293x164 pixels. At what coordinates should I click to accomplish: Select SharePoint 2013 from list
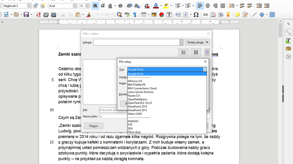click(167, 110)
